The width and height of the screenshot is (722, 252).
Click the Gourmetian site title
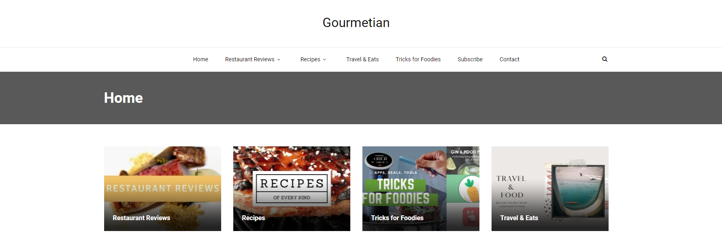[x=356, y=23]
